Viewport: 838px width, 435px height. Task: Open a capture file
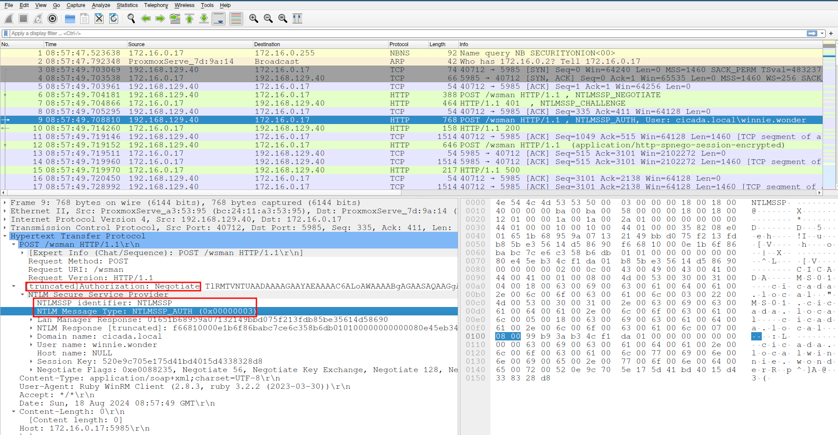pyautogui.click(x=70, y=18)
